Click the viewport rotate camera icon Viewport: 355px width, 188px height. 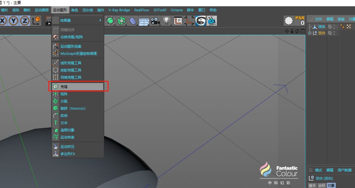click(x=297, y=31)
